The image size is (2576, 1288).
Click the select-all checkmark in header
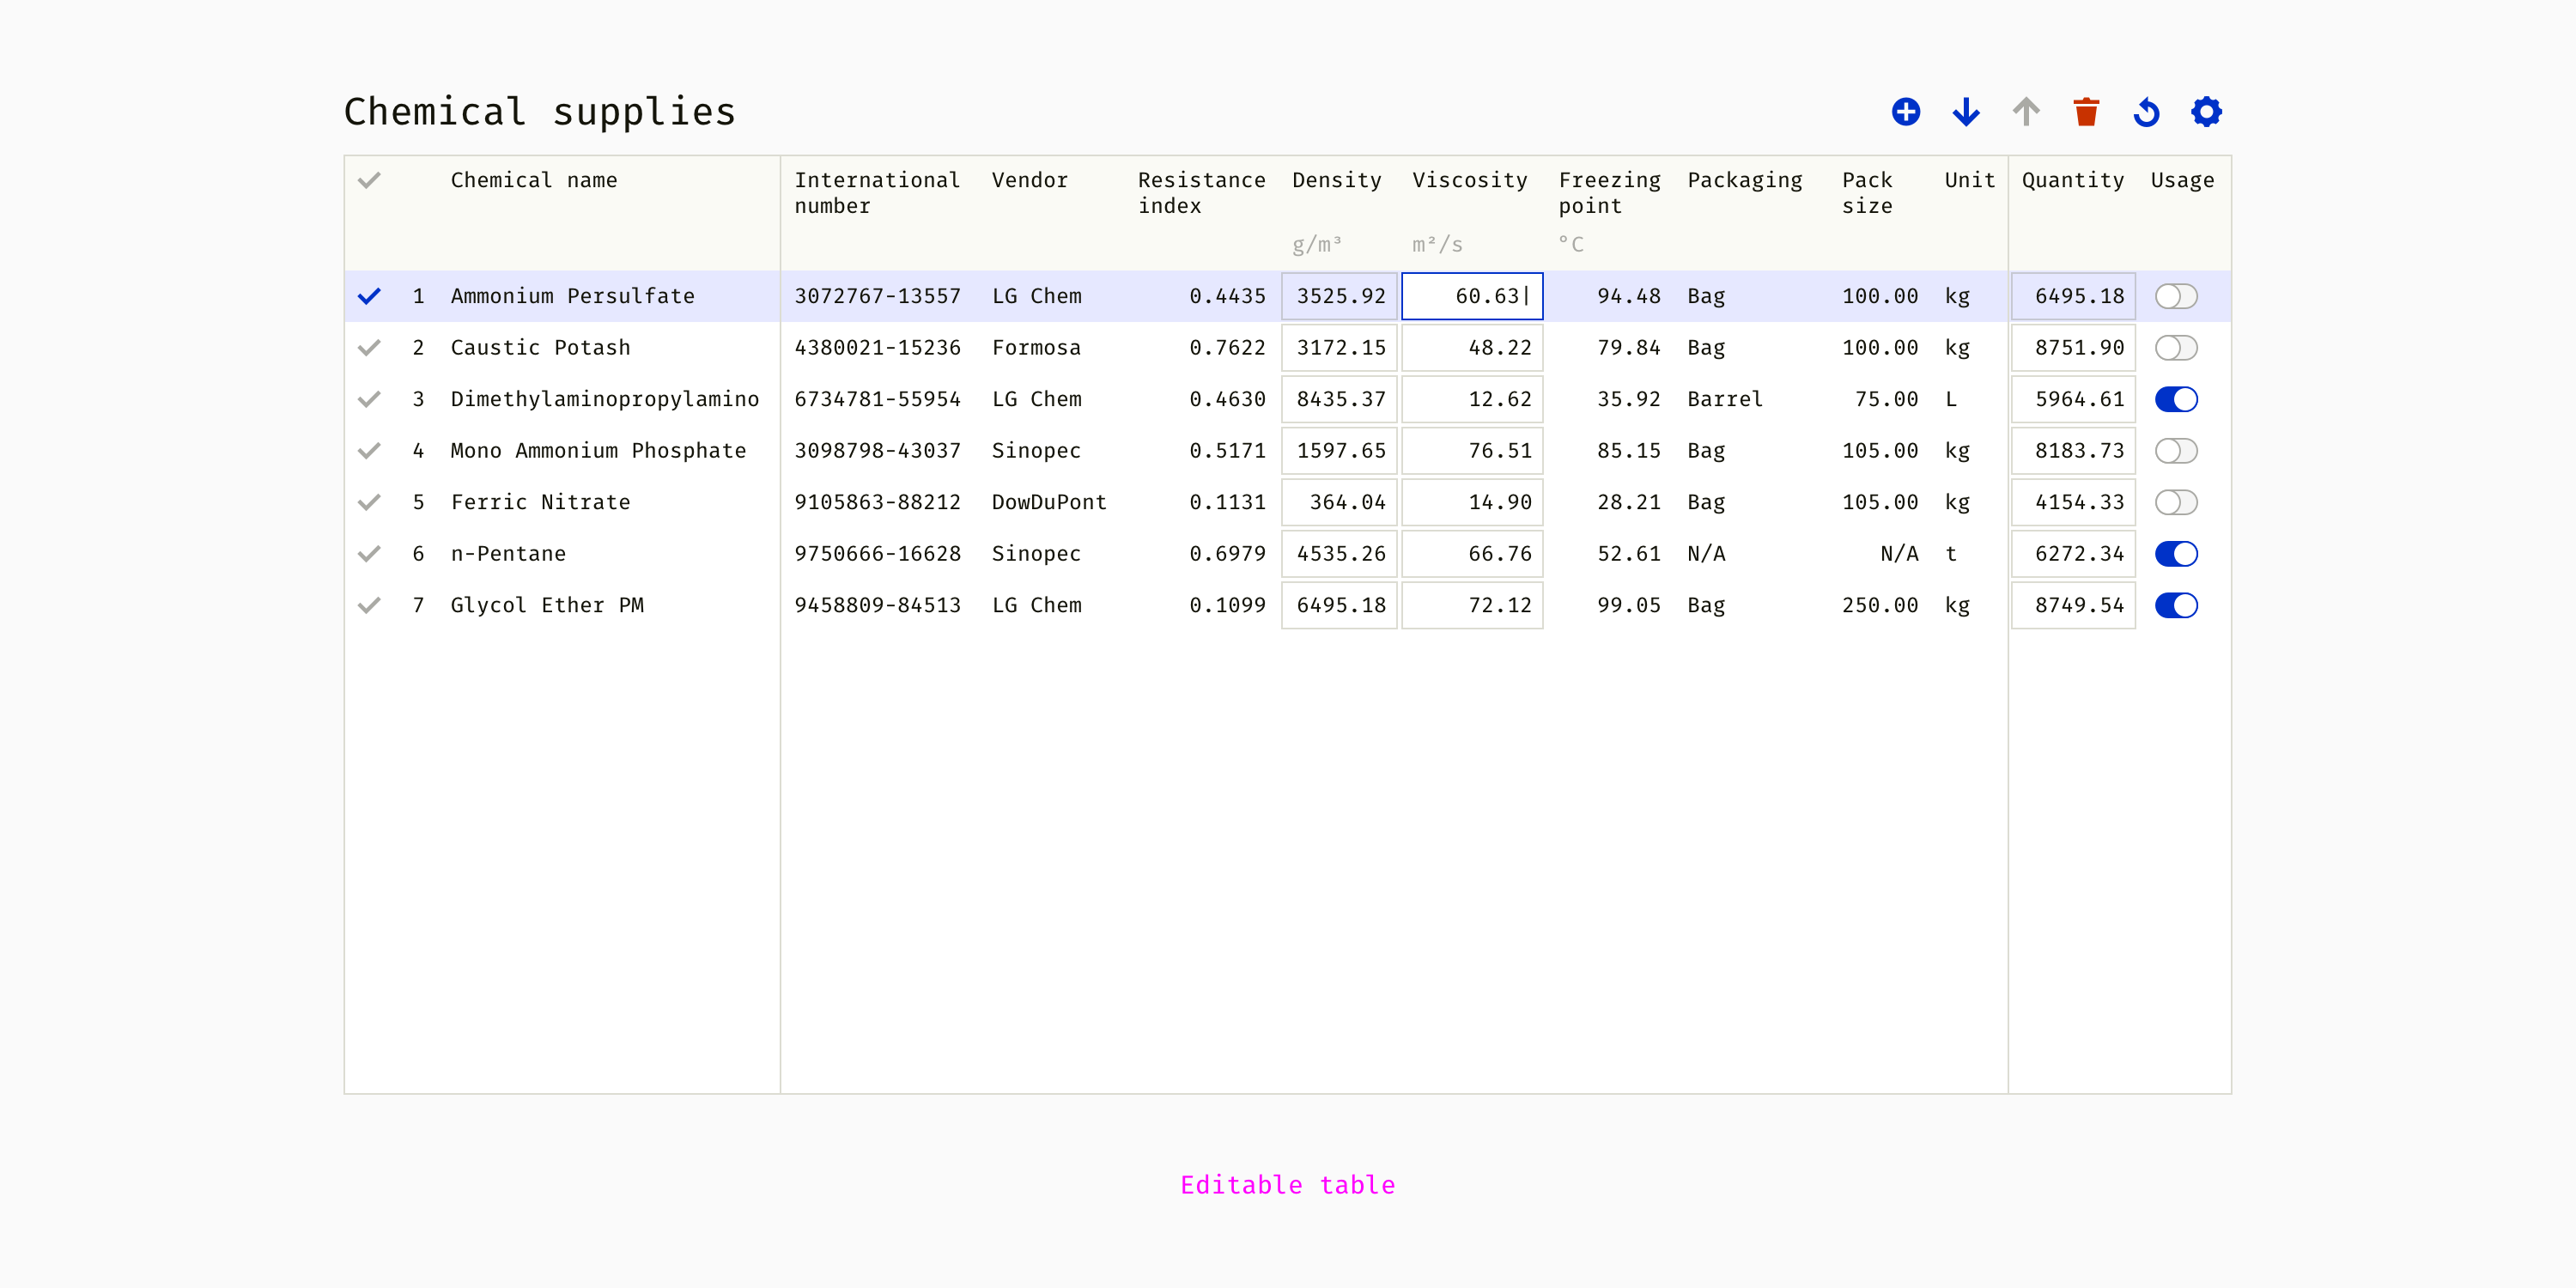(x=369, y=181)
